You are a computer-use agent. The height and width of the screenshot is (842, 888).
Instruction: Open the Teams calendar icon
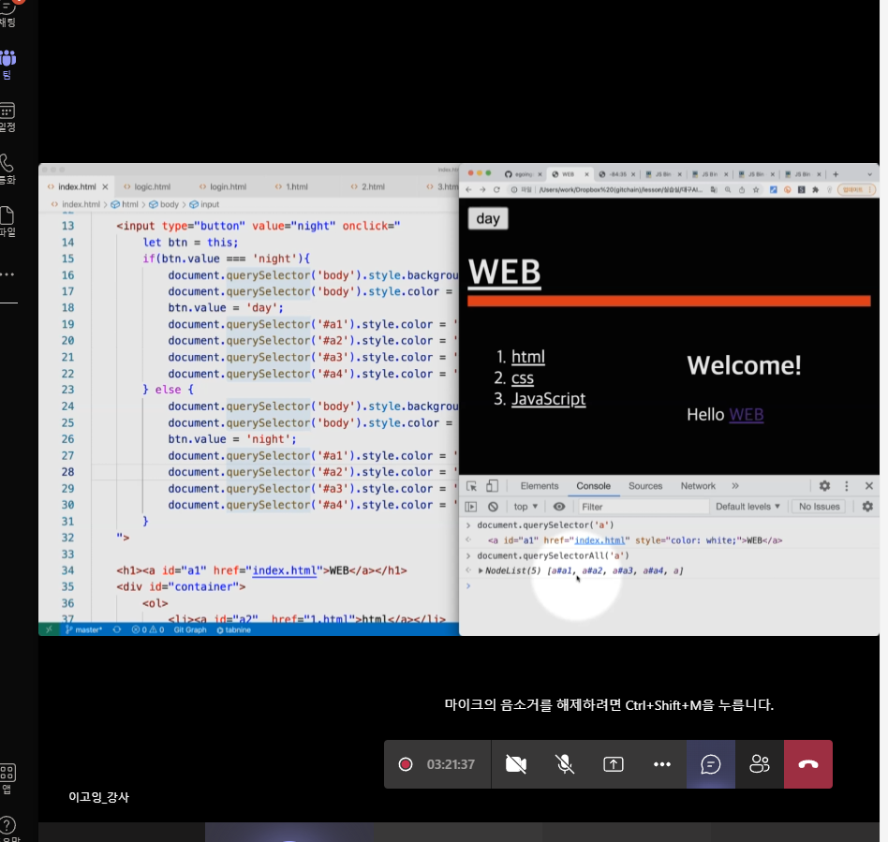click(x=7, y=117)
